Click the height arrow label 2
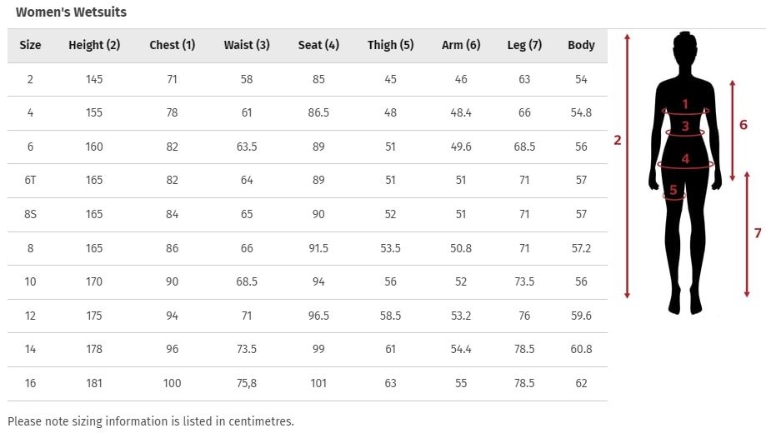 (x=618, y=140)
